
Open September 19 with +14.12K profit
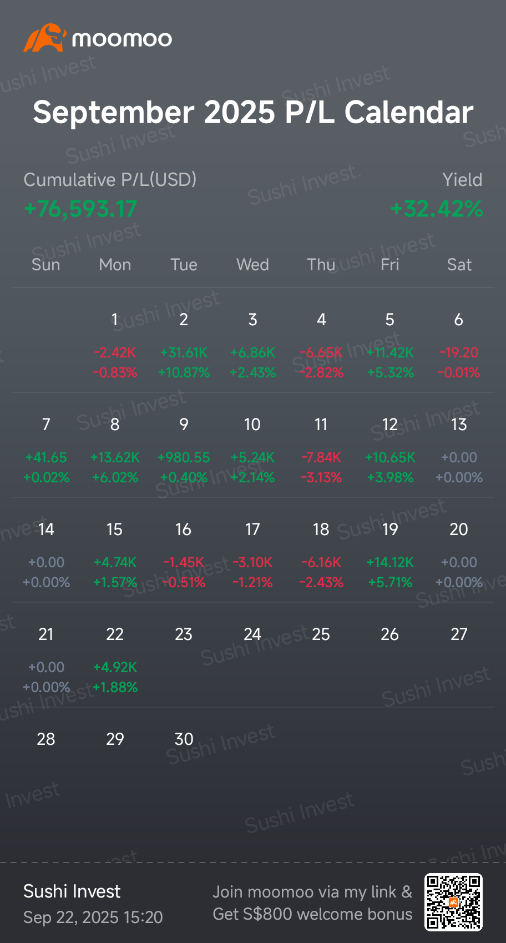coord(390,555)
